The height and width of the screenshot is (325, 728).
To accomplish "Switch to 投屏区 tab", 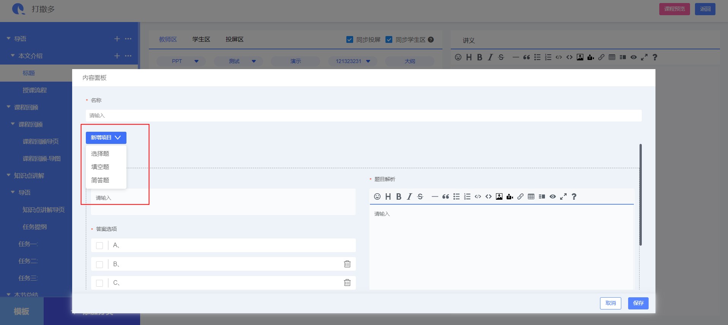I will pos(235,39).
